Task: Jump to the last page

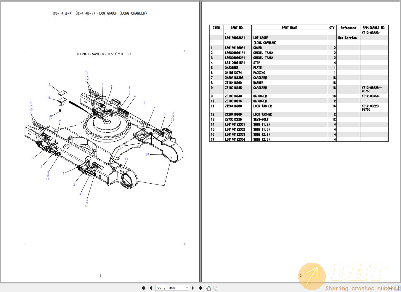Action: (x=200, y=288)
